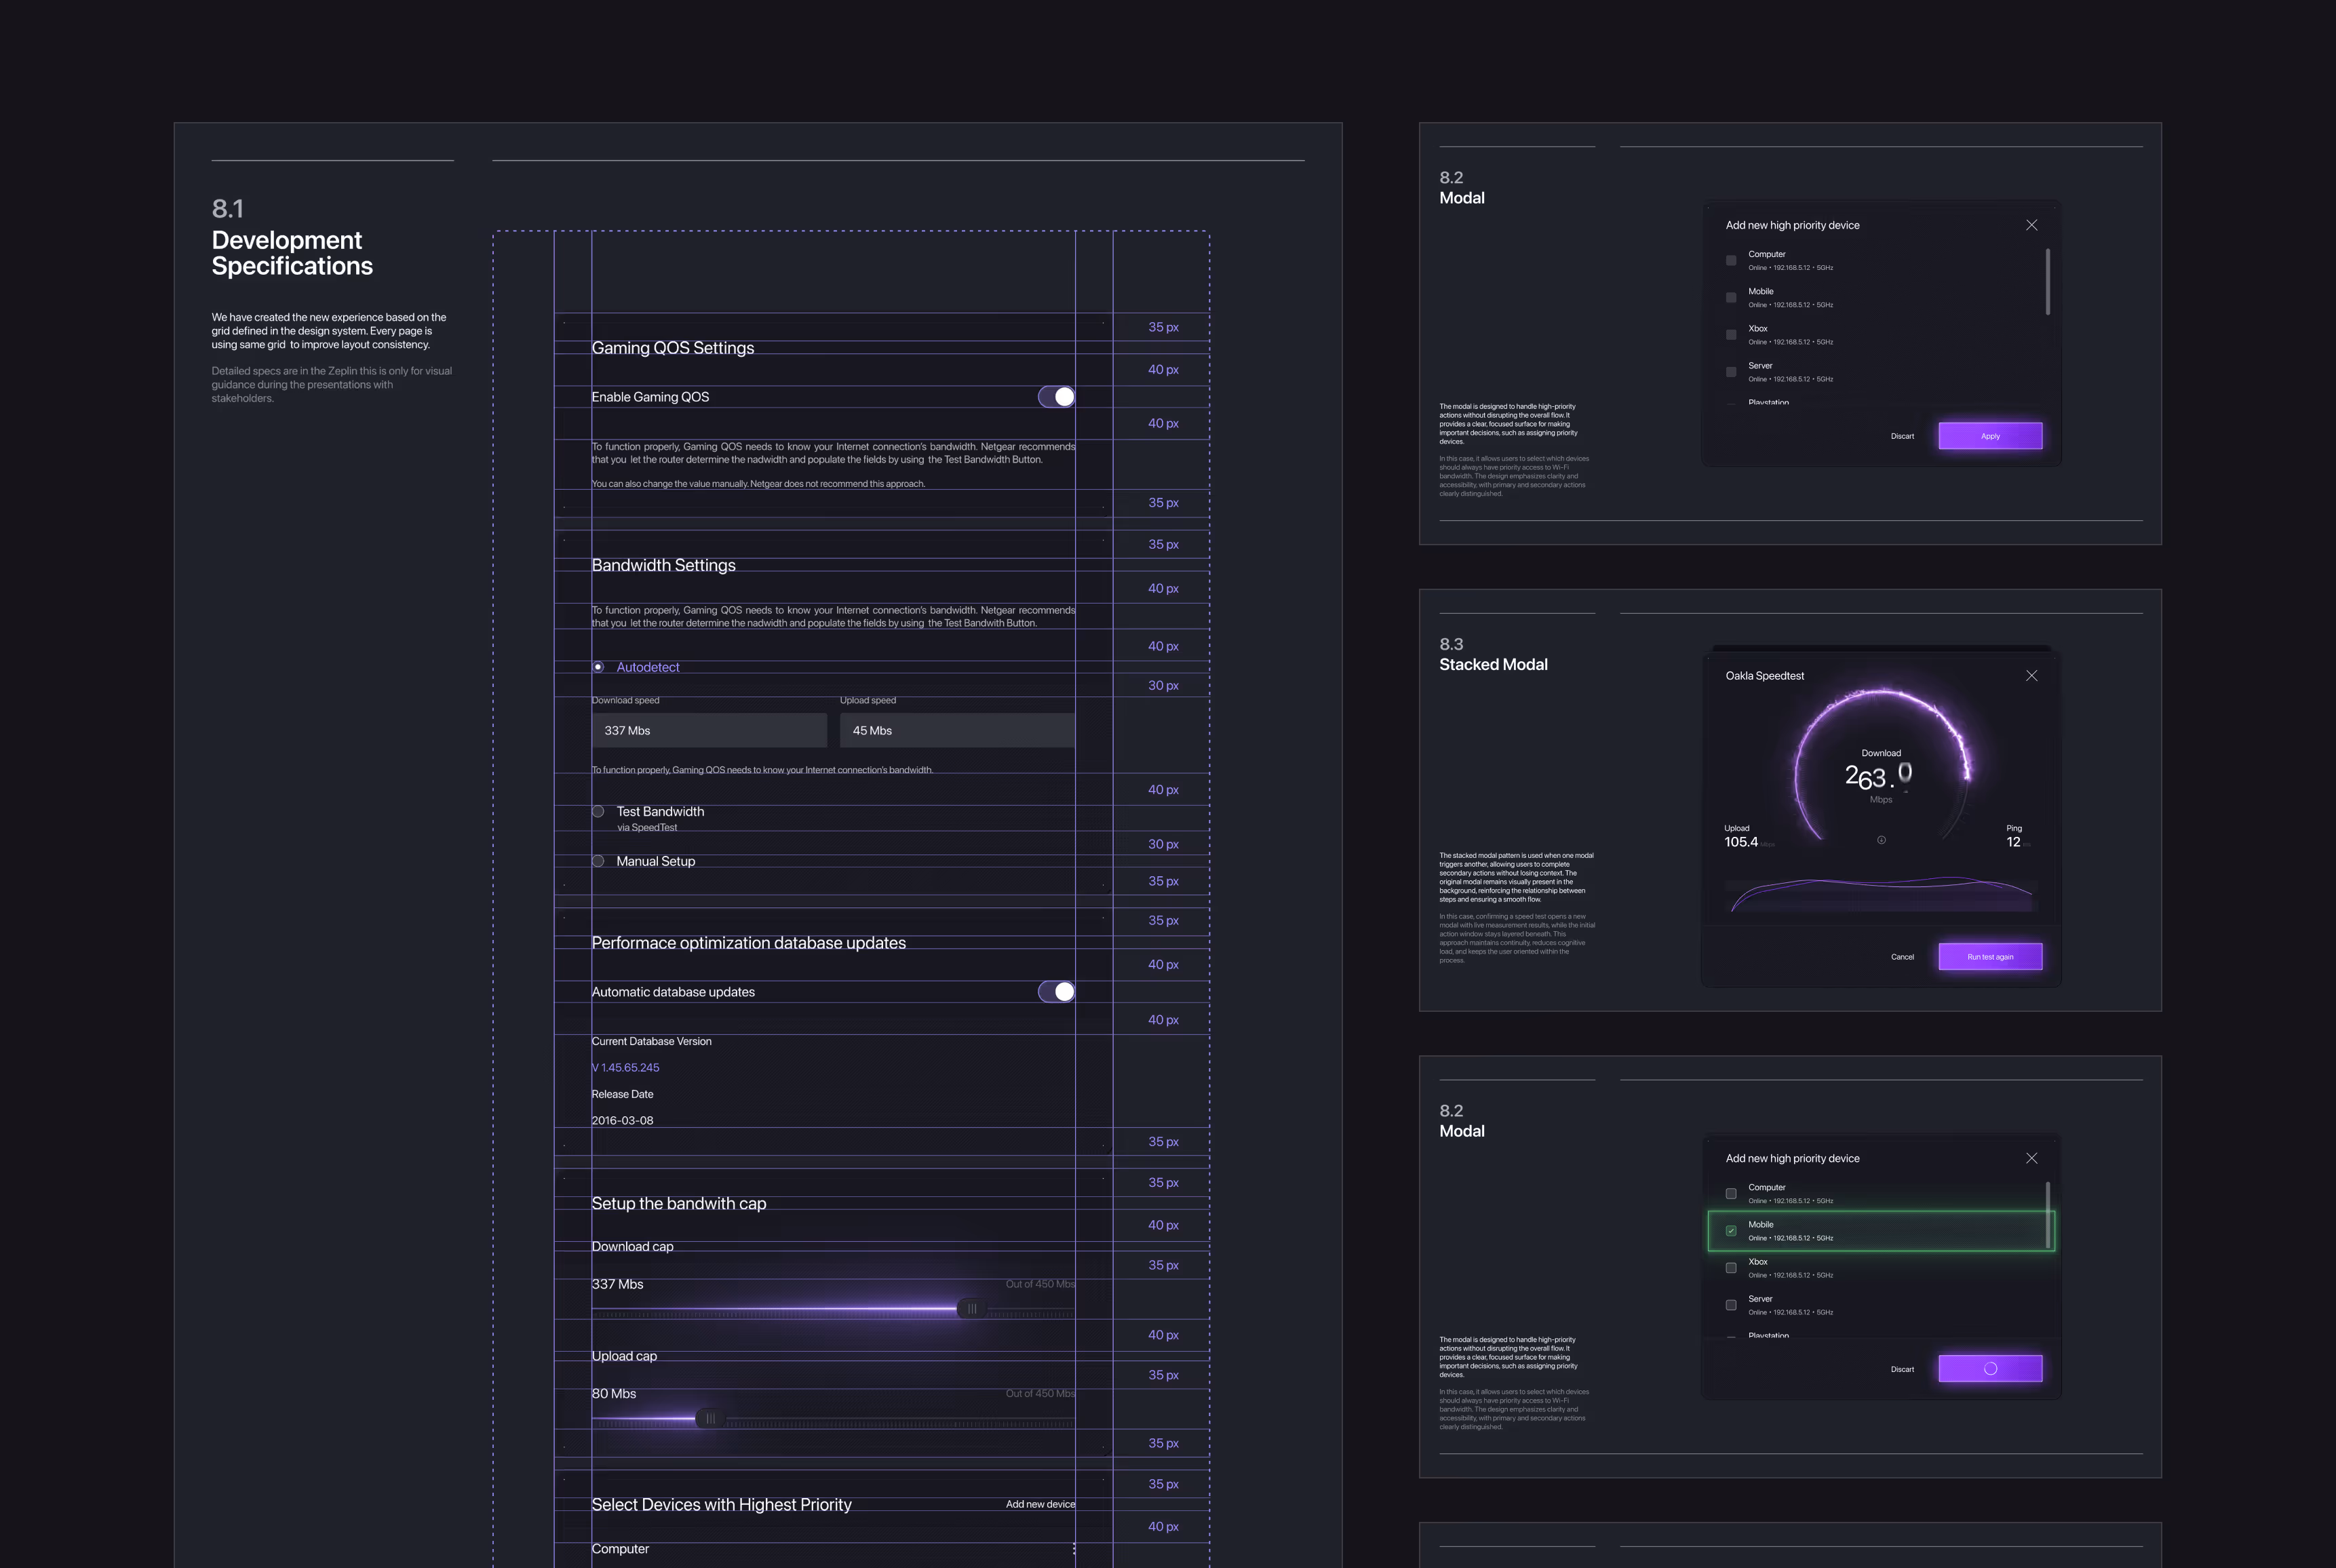Grab the Download cap slider handle
The width and height of the screenshot is (2336, 1568).
(x=971, y=1308)
